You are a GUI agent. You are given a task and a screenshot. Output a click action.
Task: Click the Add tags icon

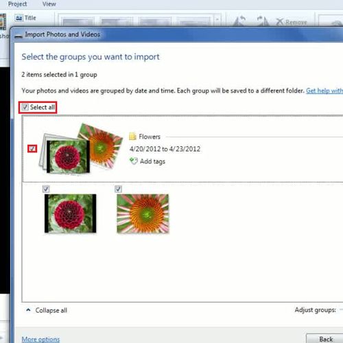(x=134, y=161)
